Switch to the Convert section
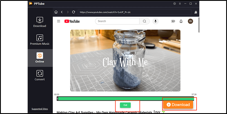Image resolution: width=227 pixels, height=114 pixels. point(40,76)
